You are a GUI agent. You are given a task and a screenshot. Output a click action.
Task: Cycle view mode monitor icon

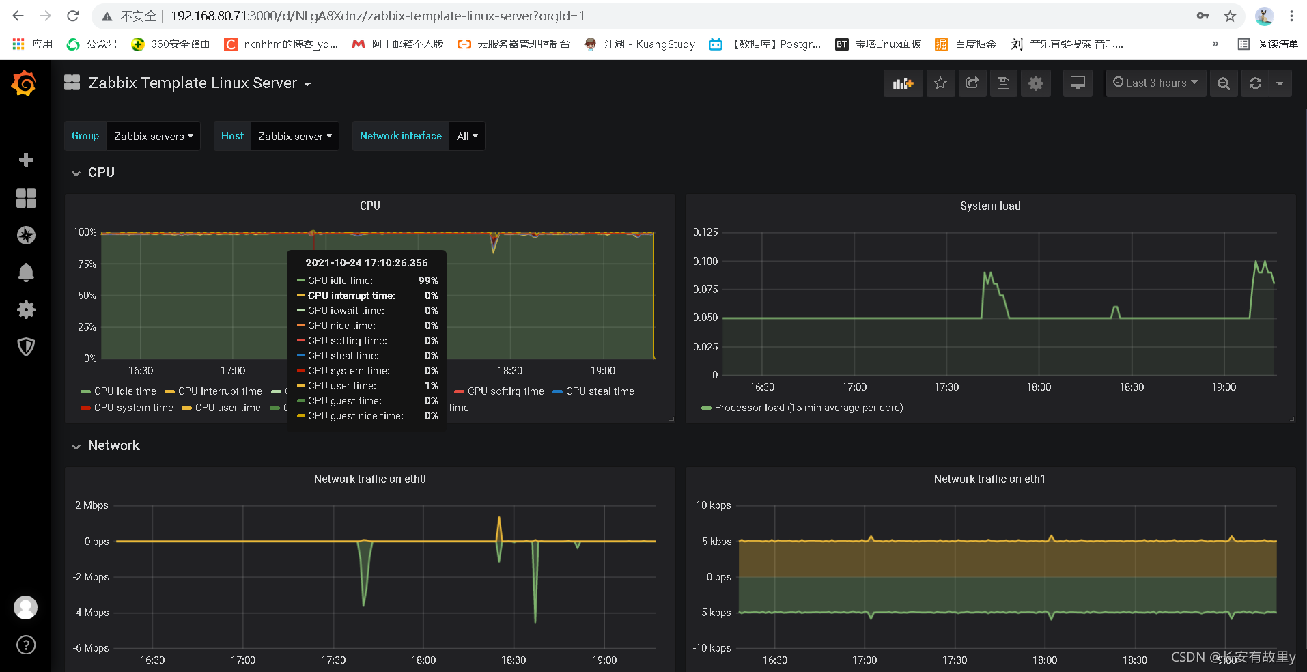[1078, 83]
